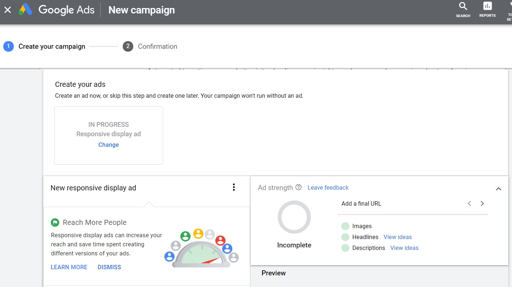512x287 pixels.
Task: Go to previous ad strength suggestion arrow
Action: click(470, 203)
